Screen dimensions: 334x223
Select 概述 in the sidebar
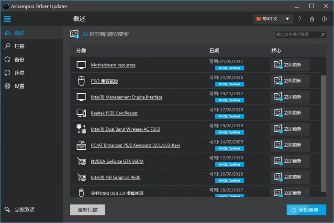pos(31,33)
